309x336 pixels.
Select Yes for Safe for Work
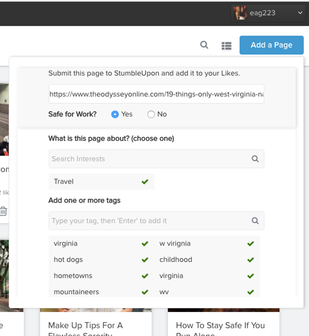coord(115,114)
